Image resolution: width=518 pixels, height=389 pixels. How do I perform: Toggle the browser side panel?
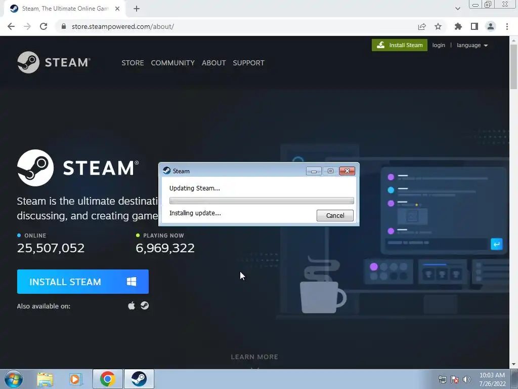coord(474,26)
